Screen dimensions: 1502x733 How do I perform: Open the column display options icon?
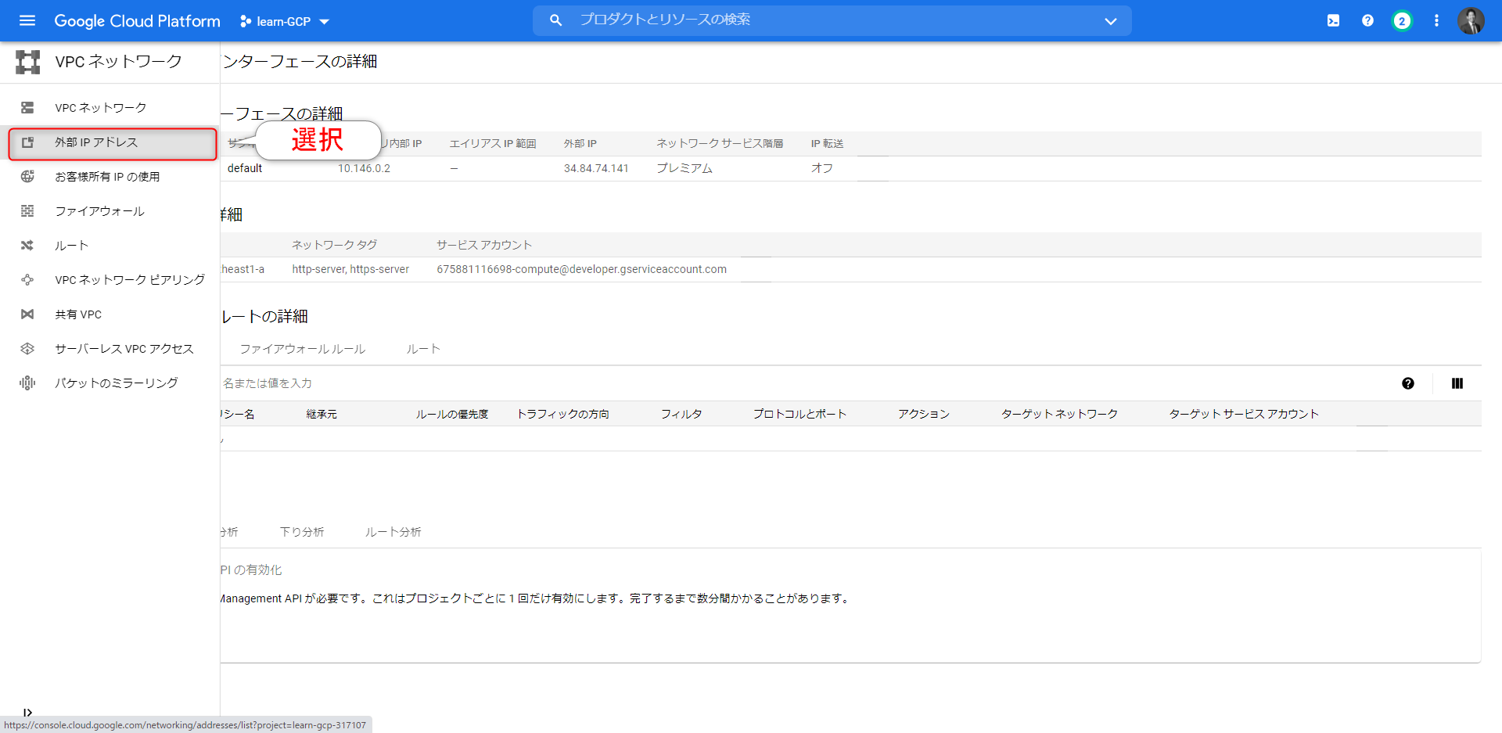point(1457,383)
